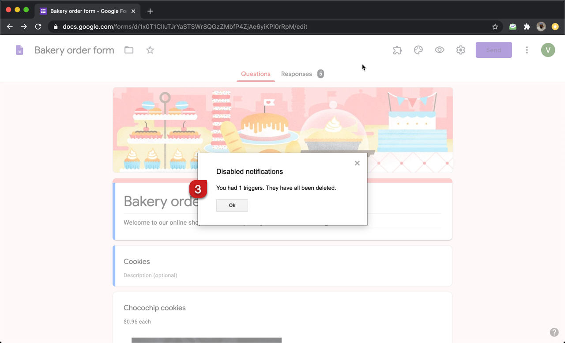Open the browser extensions puzzle icon
Viewport: 565px width, 343px height.
coord(527,26)
